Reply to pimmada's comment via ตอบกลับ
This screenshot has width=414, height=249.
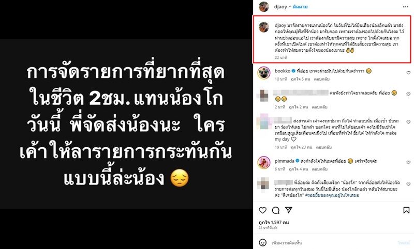point(319,169)
